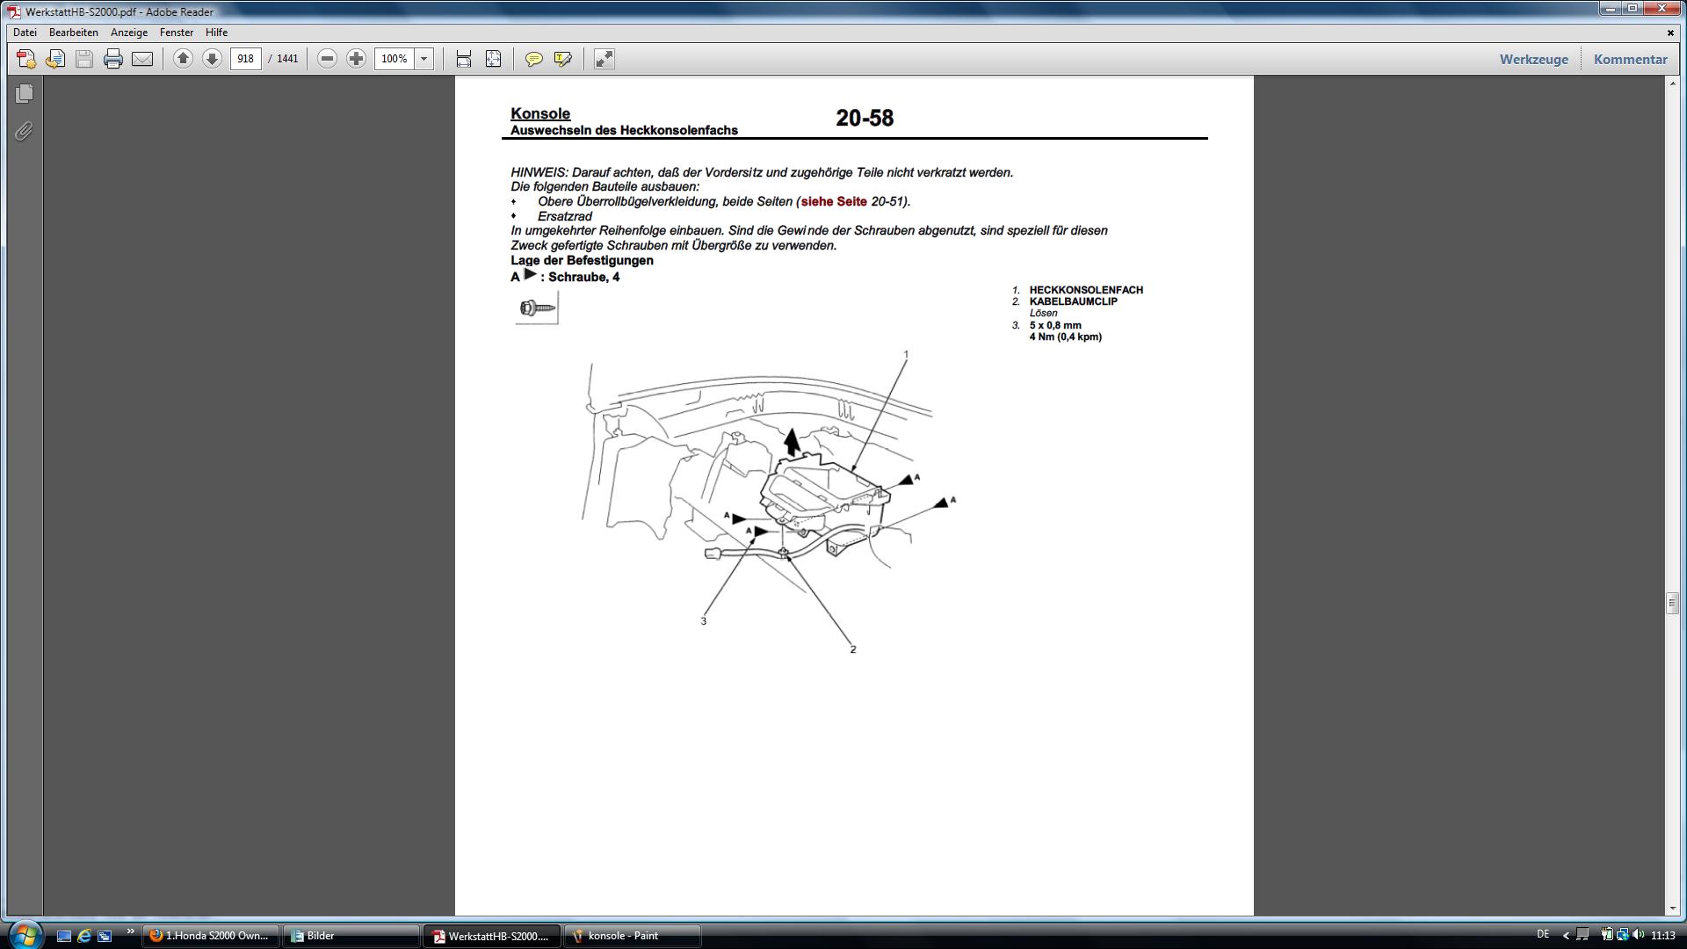Screen dimensions: 1687x949
Task: Show the attachments paperclip panel
Action: (x=24, y=132)
